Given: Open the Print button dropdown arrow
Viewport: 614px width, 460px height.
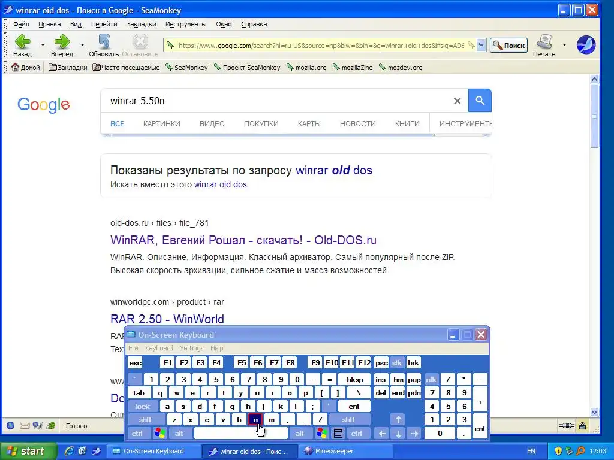Looking at the screenshot, I should [564, 45].
